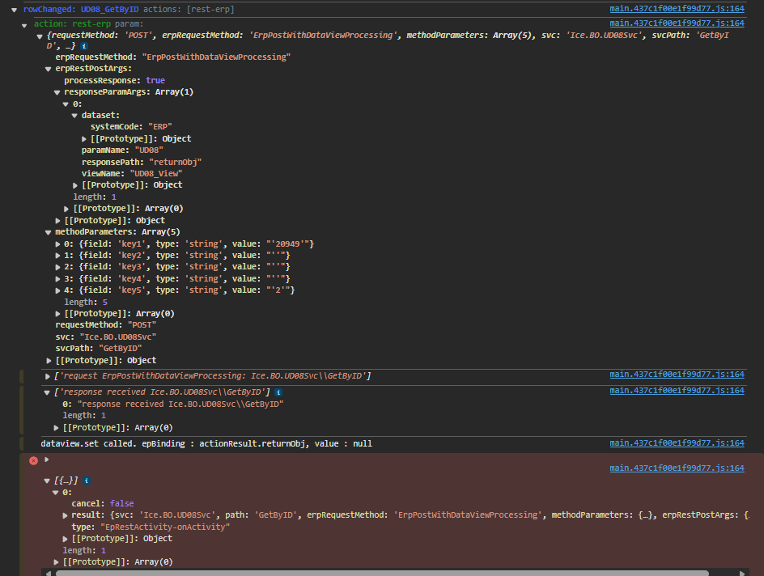Image resolution: width=764 pixels, height=576 pixels.
Task: Click the red error icon
Action: 33,460
